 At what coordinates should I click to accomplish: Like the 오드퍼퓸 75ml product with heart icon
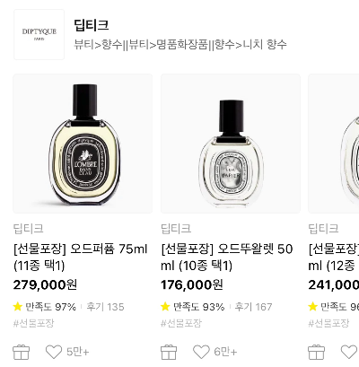(x=54, y=352)
